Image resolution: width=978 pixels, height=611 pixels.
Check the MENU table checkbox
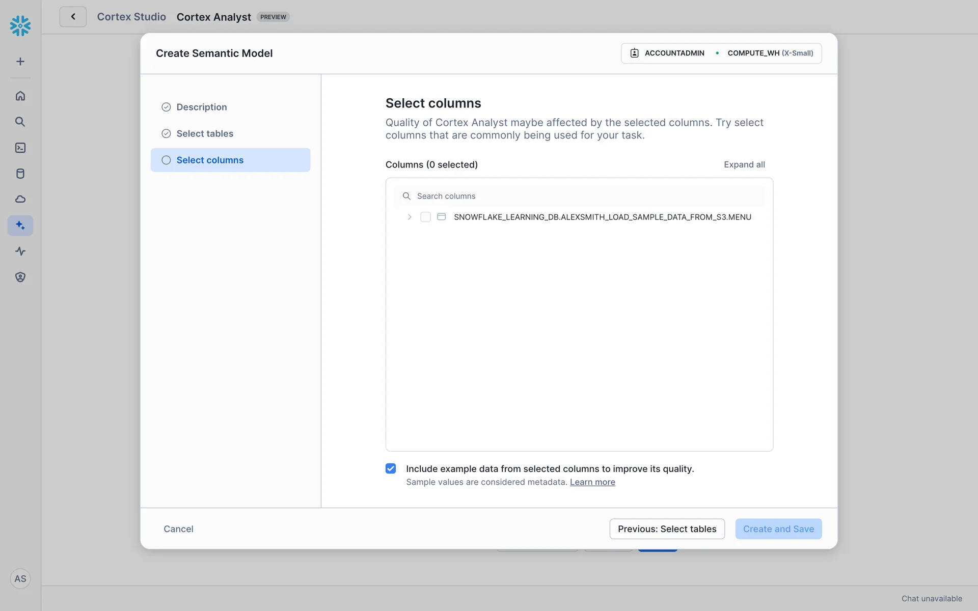point(425,217)
